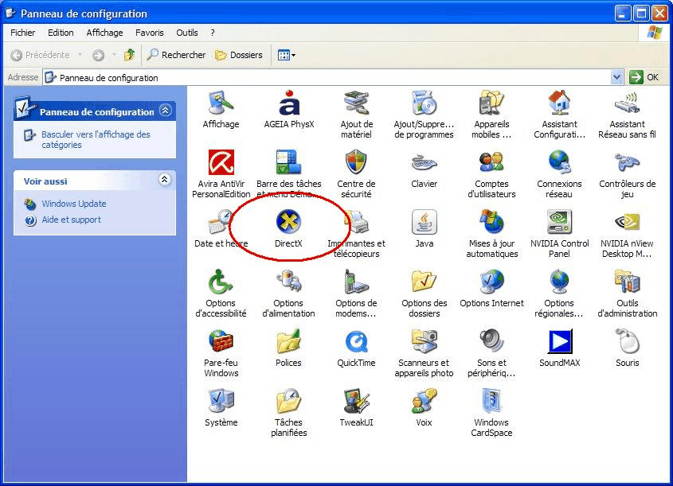Open the Affichage control panel icon
This screenshot has height=486, width=673.
coord(221,103)
